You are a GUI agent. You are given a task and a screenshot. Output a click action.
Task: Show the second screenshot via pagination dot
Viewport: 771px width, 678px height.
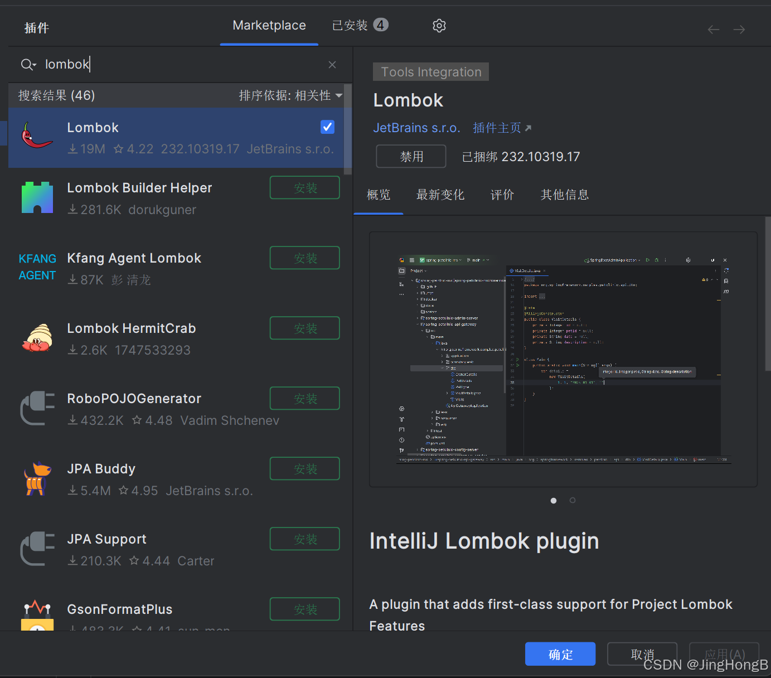tap(573, 501)
